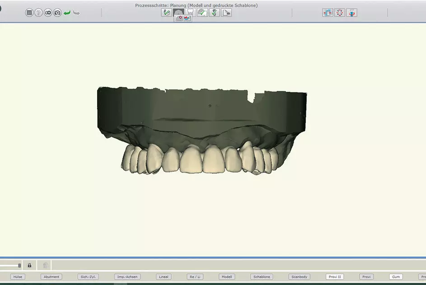
Task: Open help with the question mark icon
Action: click(38, 13)
